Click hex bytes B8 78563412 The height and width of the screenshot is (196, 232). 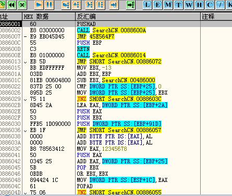(47, 149)
